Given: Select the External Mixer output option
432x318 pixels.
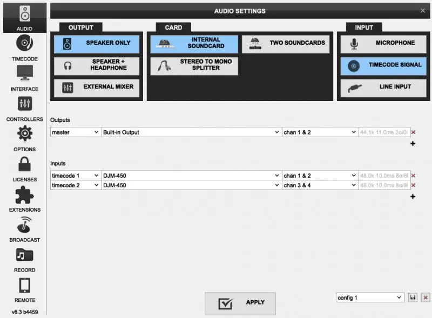Looking at the screenshot, I should click(x=97, y=87).
